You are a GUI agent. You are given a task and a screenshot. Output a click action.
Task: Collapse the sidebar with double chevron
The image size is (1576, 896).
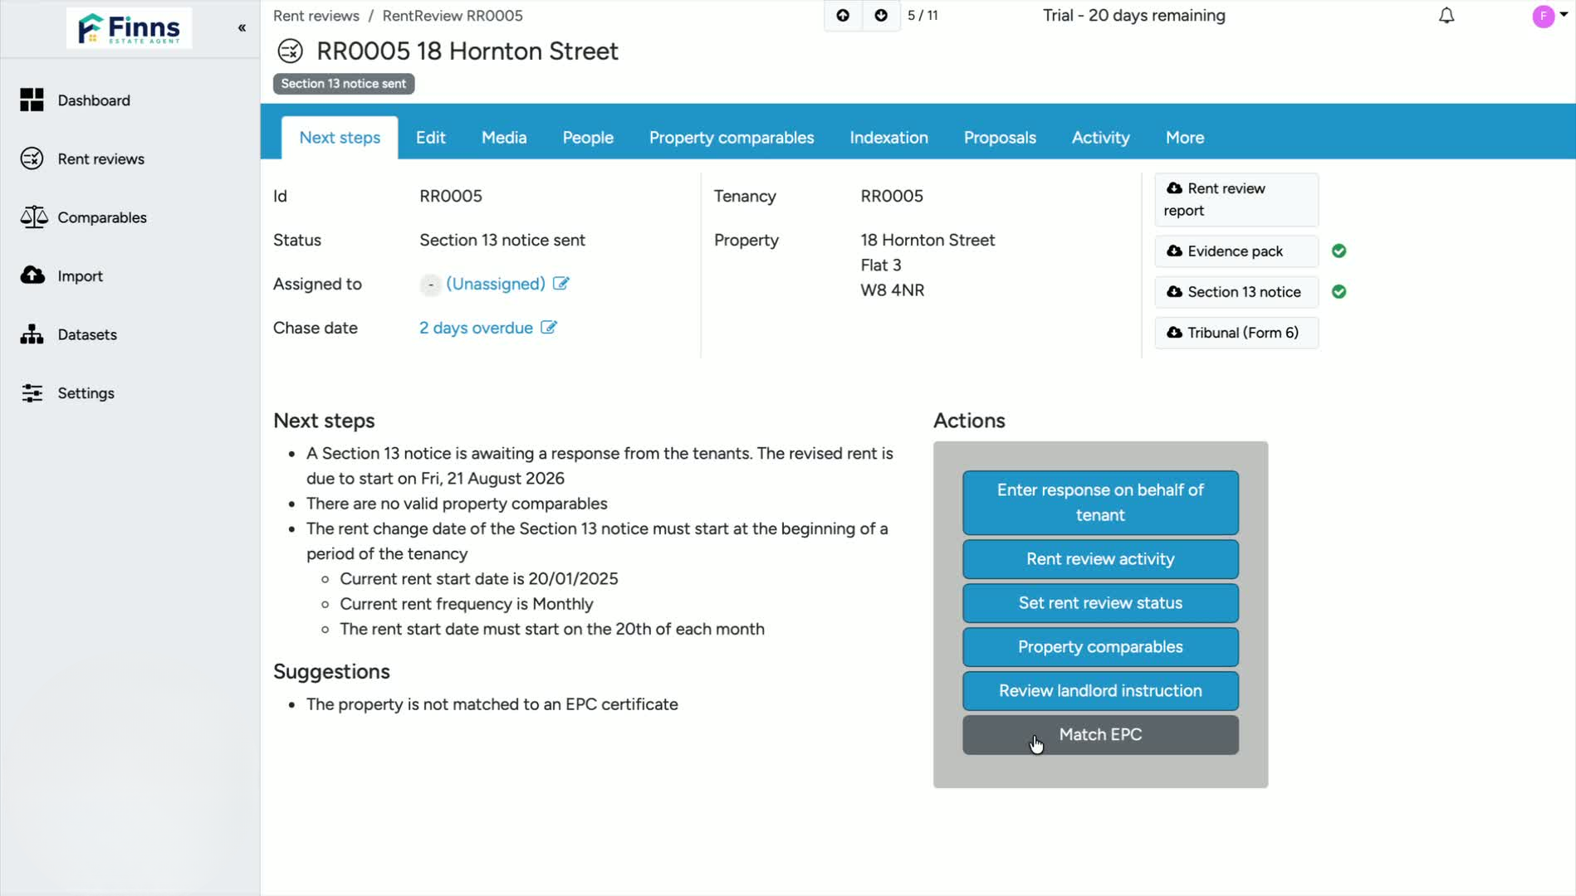pos(242,28)
